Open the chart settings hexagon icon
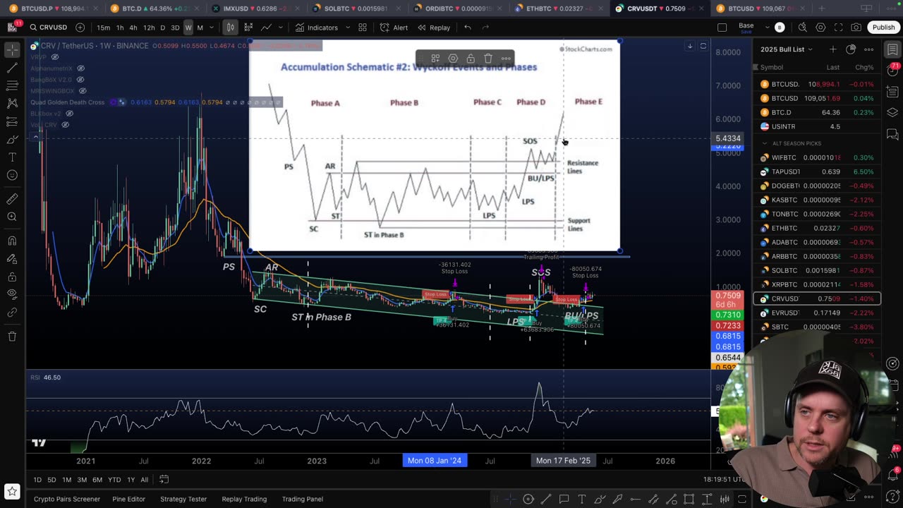Viewport: 903px width, 508px height. coord(820,28)
